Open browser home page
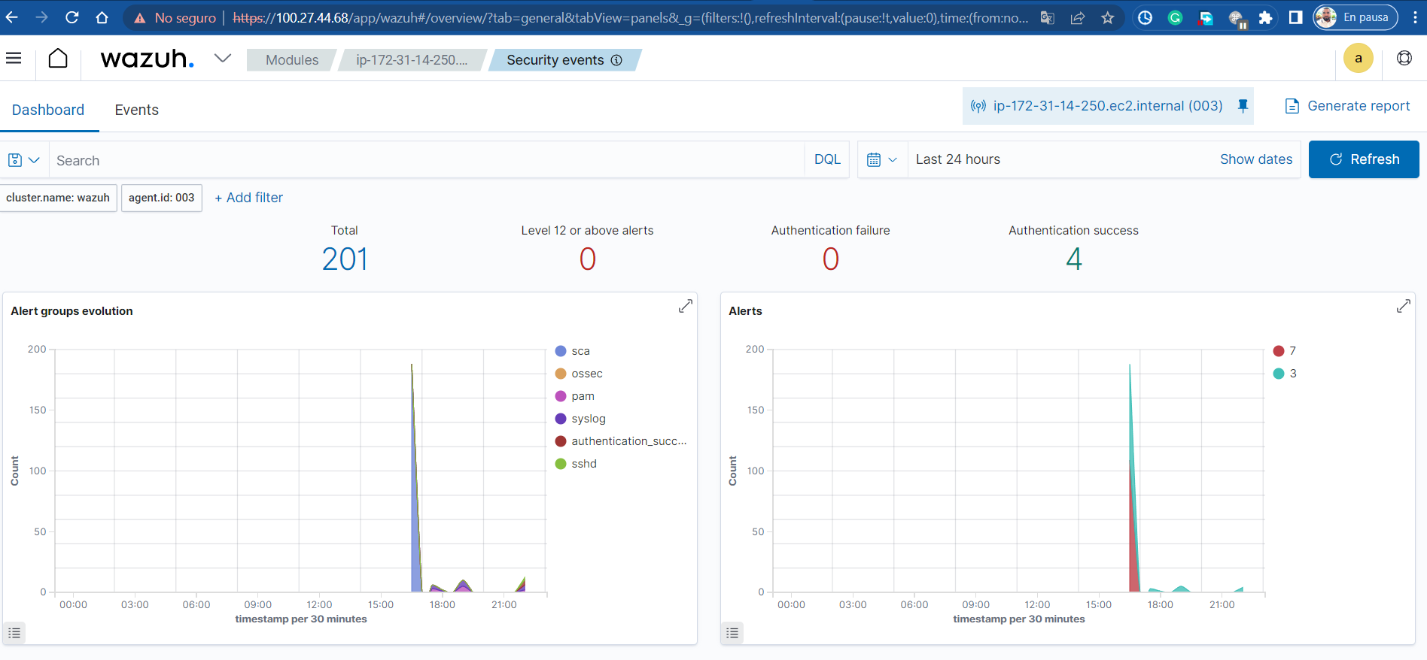 (102, 17)
